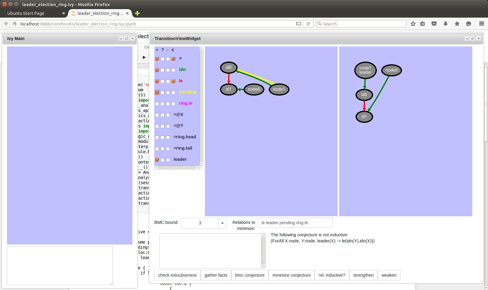Open a new tab with plus icon
Viewport: 488px width, 290px height.
(x=137, y=13)
